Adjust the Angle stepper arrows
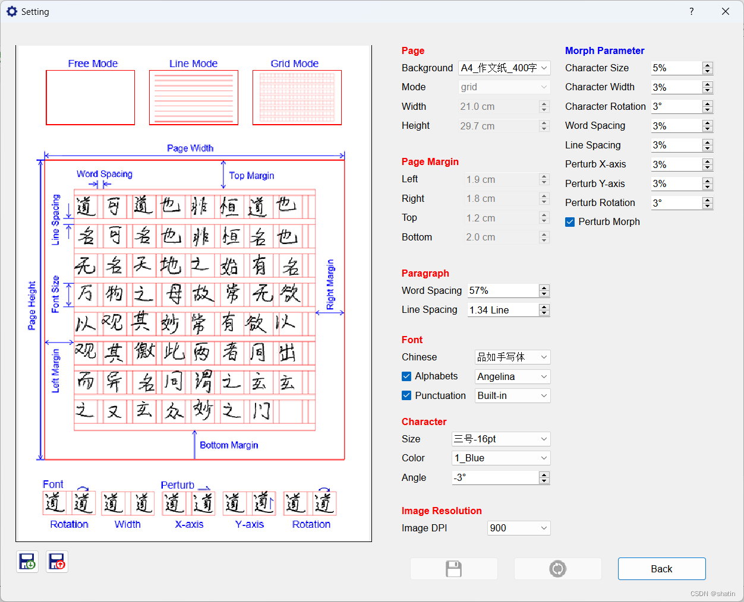The height and width of the screenshot is (602, 744). click(544, 477)
